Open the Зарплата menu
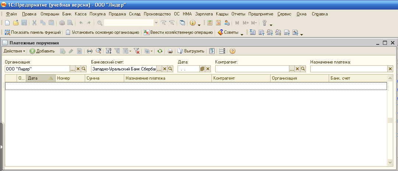Viewport: 398px width, 171px height. pos(204,14)
